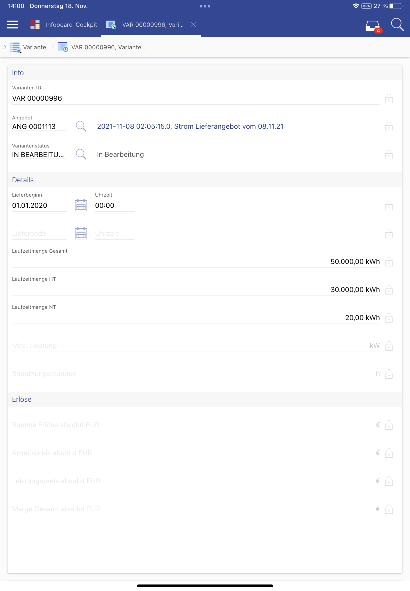Click the Laufzeitmenge NT input field
The width and height of the screenshot is (410, 591).
tap(195, 318)
